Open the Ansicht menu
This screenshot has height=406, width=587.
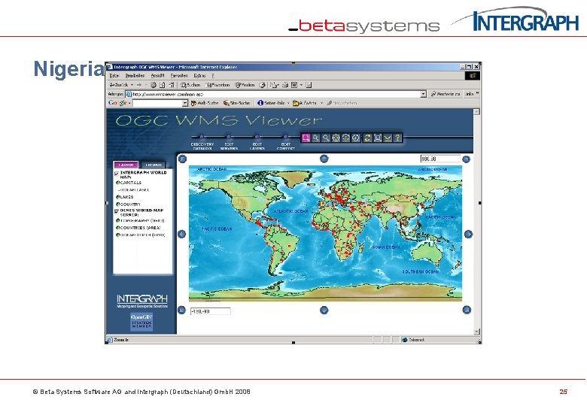click(x=157, y=76)
